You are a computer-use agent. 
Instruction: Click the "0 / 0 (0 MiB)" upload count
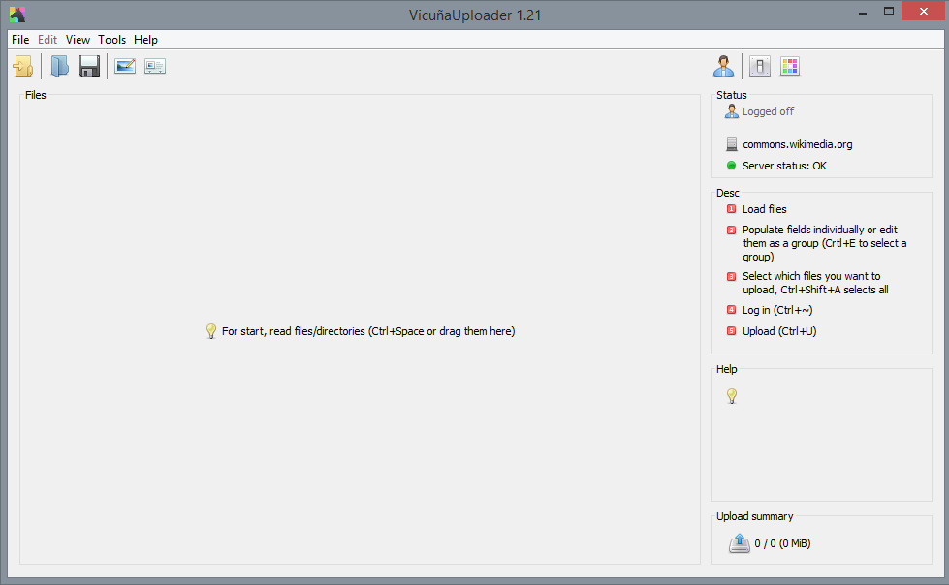[x=782, y=543]
